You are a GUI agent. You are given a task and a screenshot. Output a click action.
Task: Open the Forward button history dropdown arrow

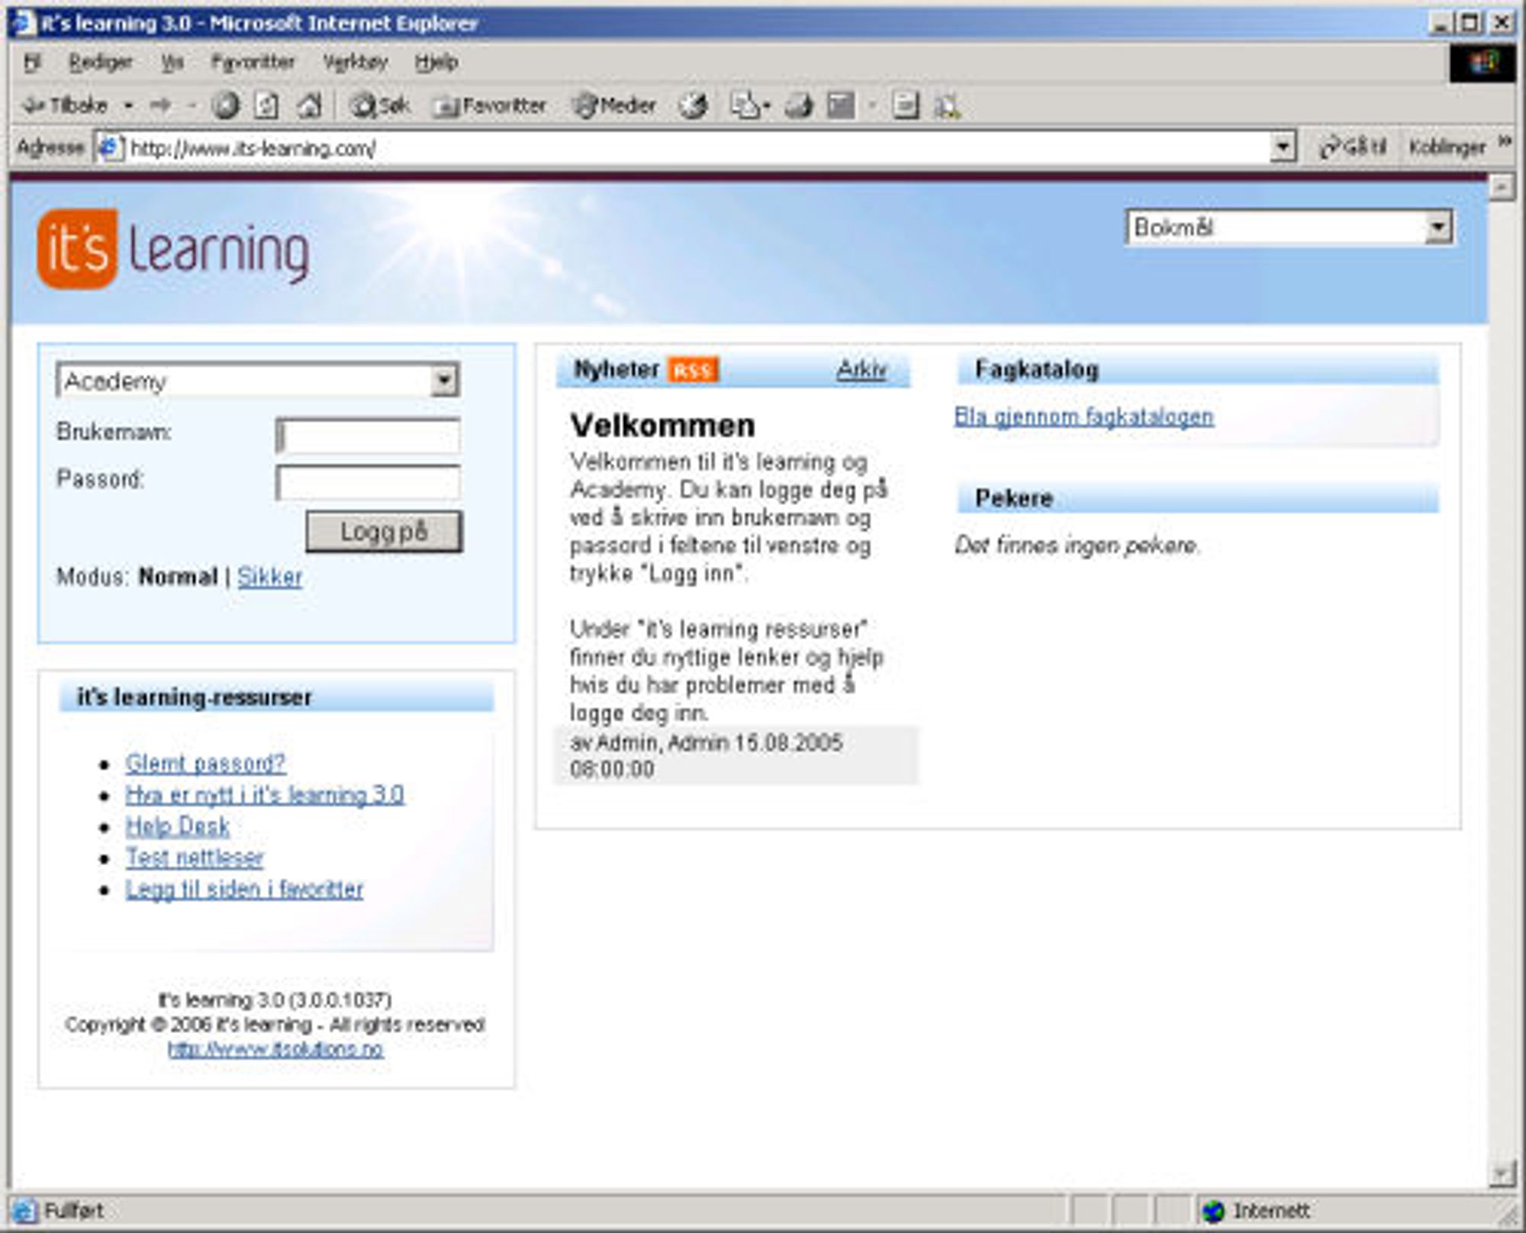(191, 105)
